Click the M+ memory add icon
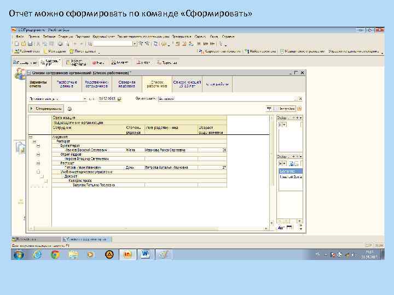The image size is (394, 295). click(x=206, y=44)
